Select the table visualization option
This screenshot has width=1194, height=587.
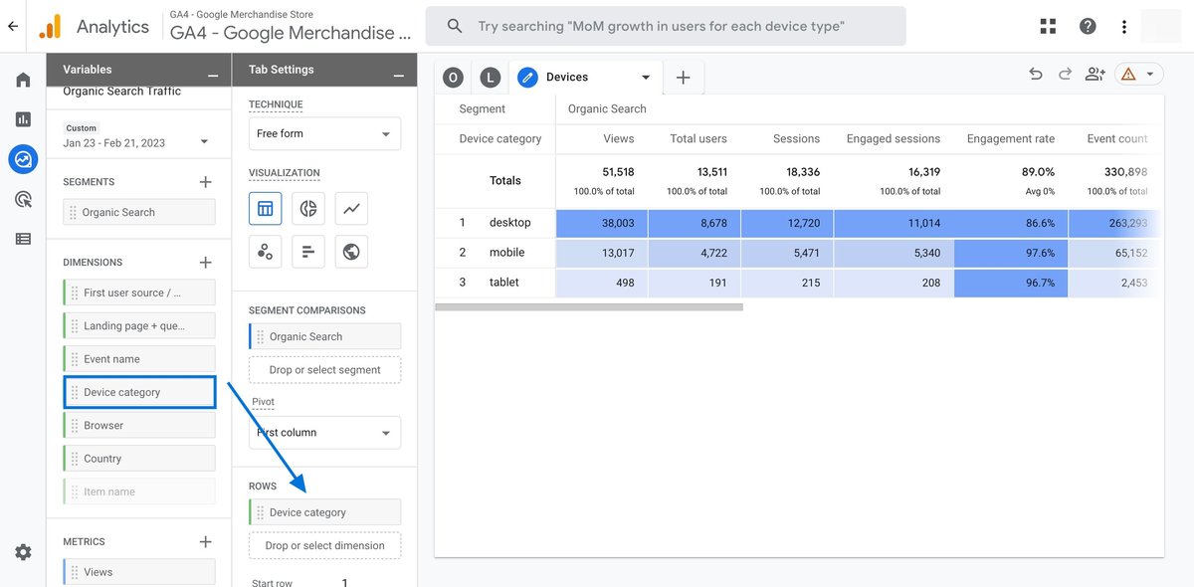266,208
